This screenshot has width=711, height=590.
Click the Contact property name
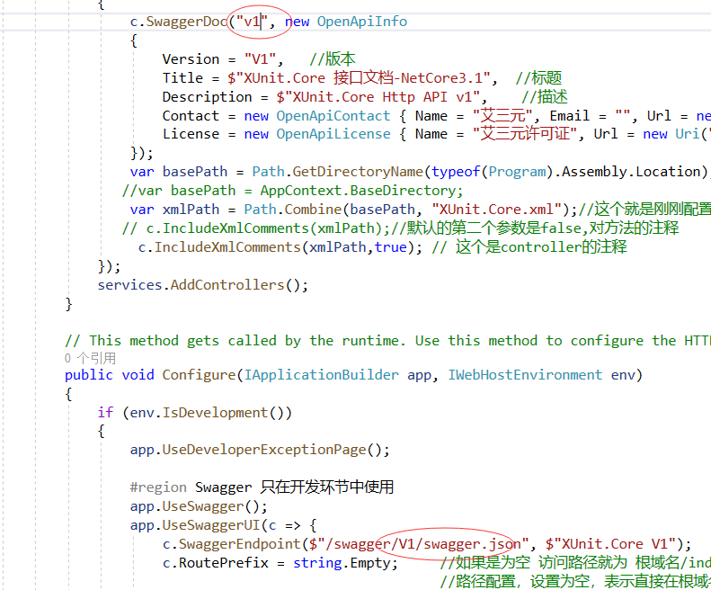(191, 116)
